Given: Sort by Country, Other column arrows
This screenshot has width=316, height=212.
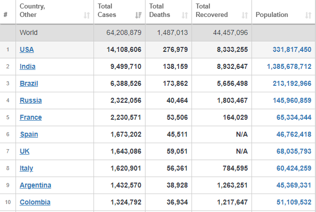Looking at the screenshot, I should coord(86,15).
